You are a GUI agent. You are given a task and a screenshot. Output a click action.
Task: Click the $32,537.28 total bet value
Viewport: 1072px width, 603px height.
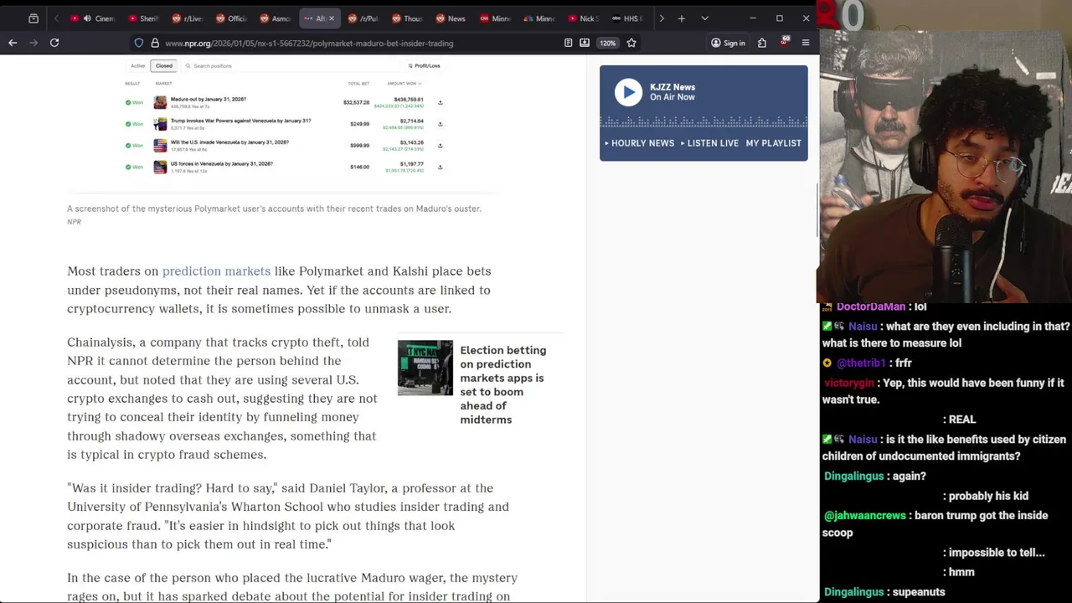click(356, 102)
